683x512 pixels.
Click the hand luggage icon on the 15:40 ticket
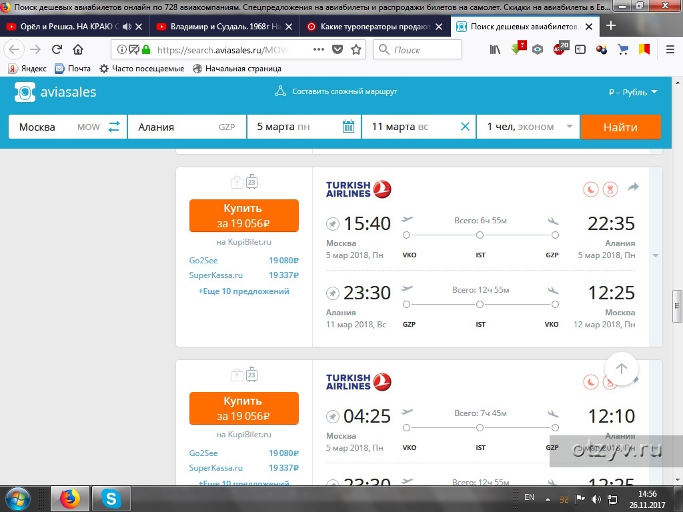[237, 182]
